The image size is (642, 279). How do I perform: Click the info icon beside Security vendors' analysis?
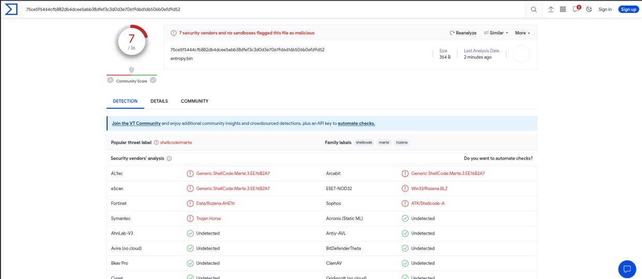click(x=169, y=158)
